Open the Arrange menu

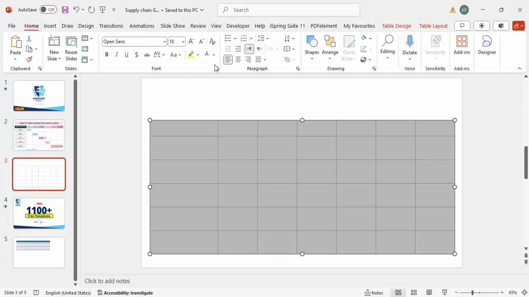pyautogui.click(x=330, y=48)
